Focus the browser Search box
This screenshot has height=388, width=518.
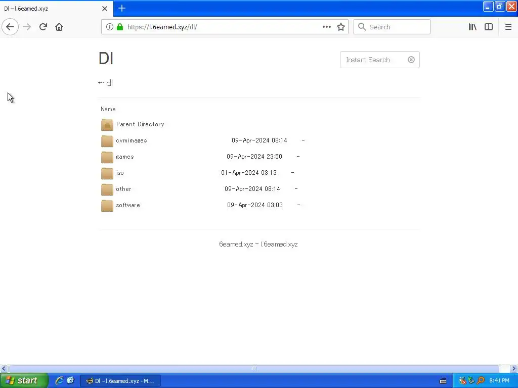pyautogui.click(x=392, y=27)
